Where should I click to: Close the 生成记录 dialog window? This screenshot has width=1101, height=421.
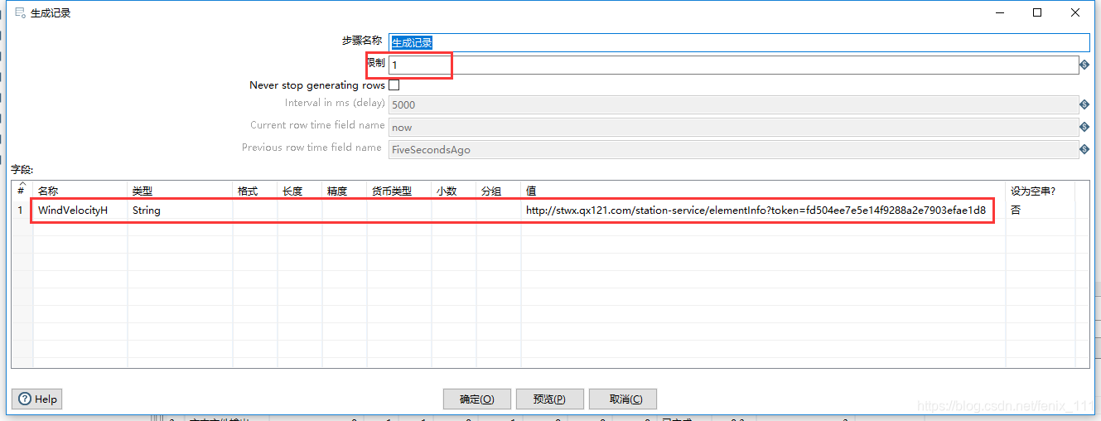click(1075, 12)
